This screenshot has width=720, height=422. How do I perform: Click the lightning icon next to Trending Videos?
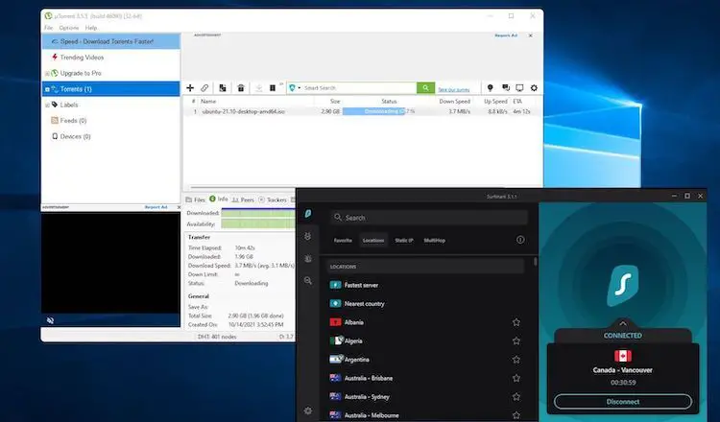[x=55, y=57]
